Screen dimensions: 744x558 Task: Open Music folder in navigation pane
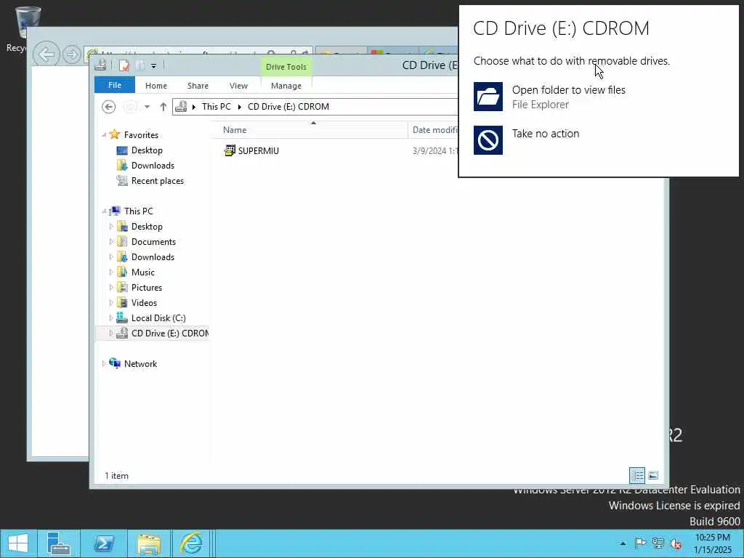[143, 272]
